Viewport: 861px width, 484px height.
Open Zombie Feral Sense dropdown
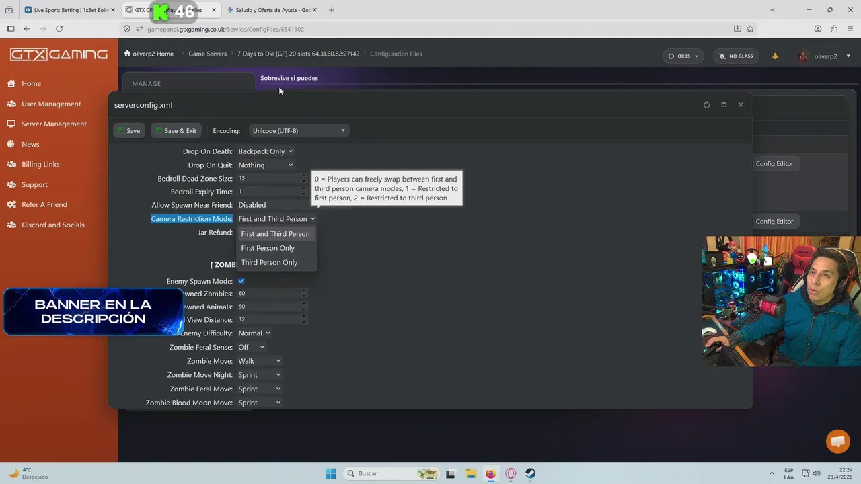pos(252,347)
